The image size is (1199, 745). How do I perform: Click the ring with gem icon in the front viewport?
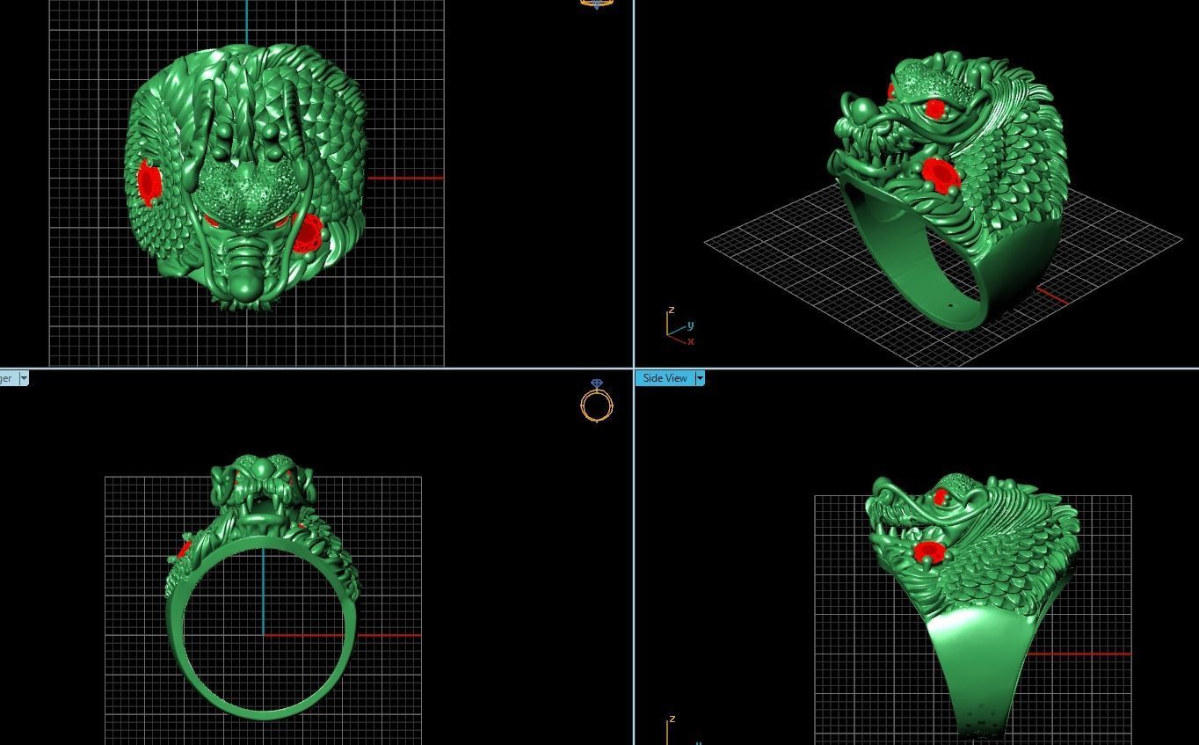coord(597,400)
